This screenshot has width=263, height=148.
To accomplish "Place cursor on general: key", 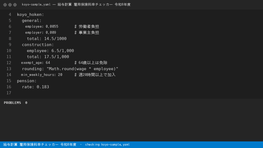I will coord(32,21).
